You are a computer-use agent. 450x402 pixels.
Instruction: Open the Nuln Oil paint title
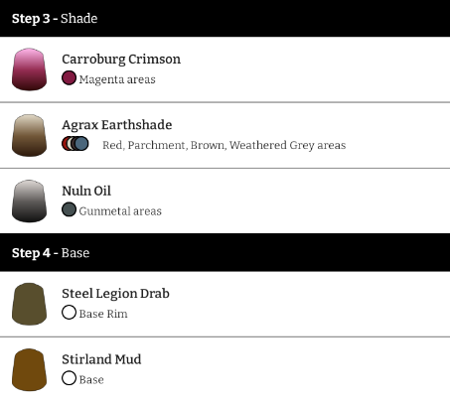86,191
